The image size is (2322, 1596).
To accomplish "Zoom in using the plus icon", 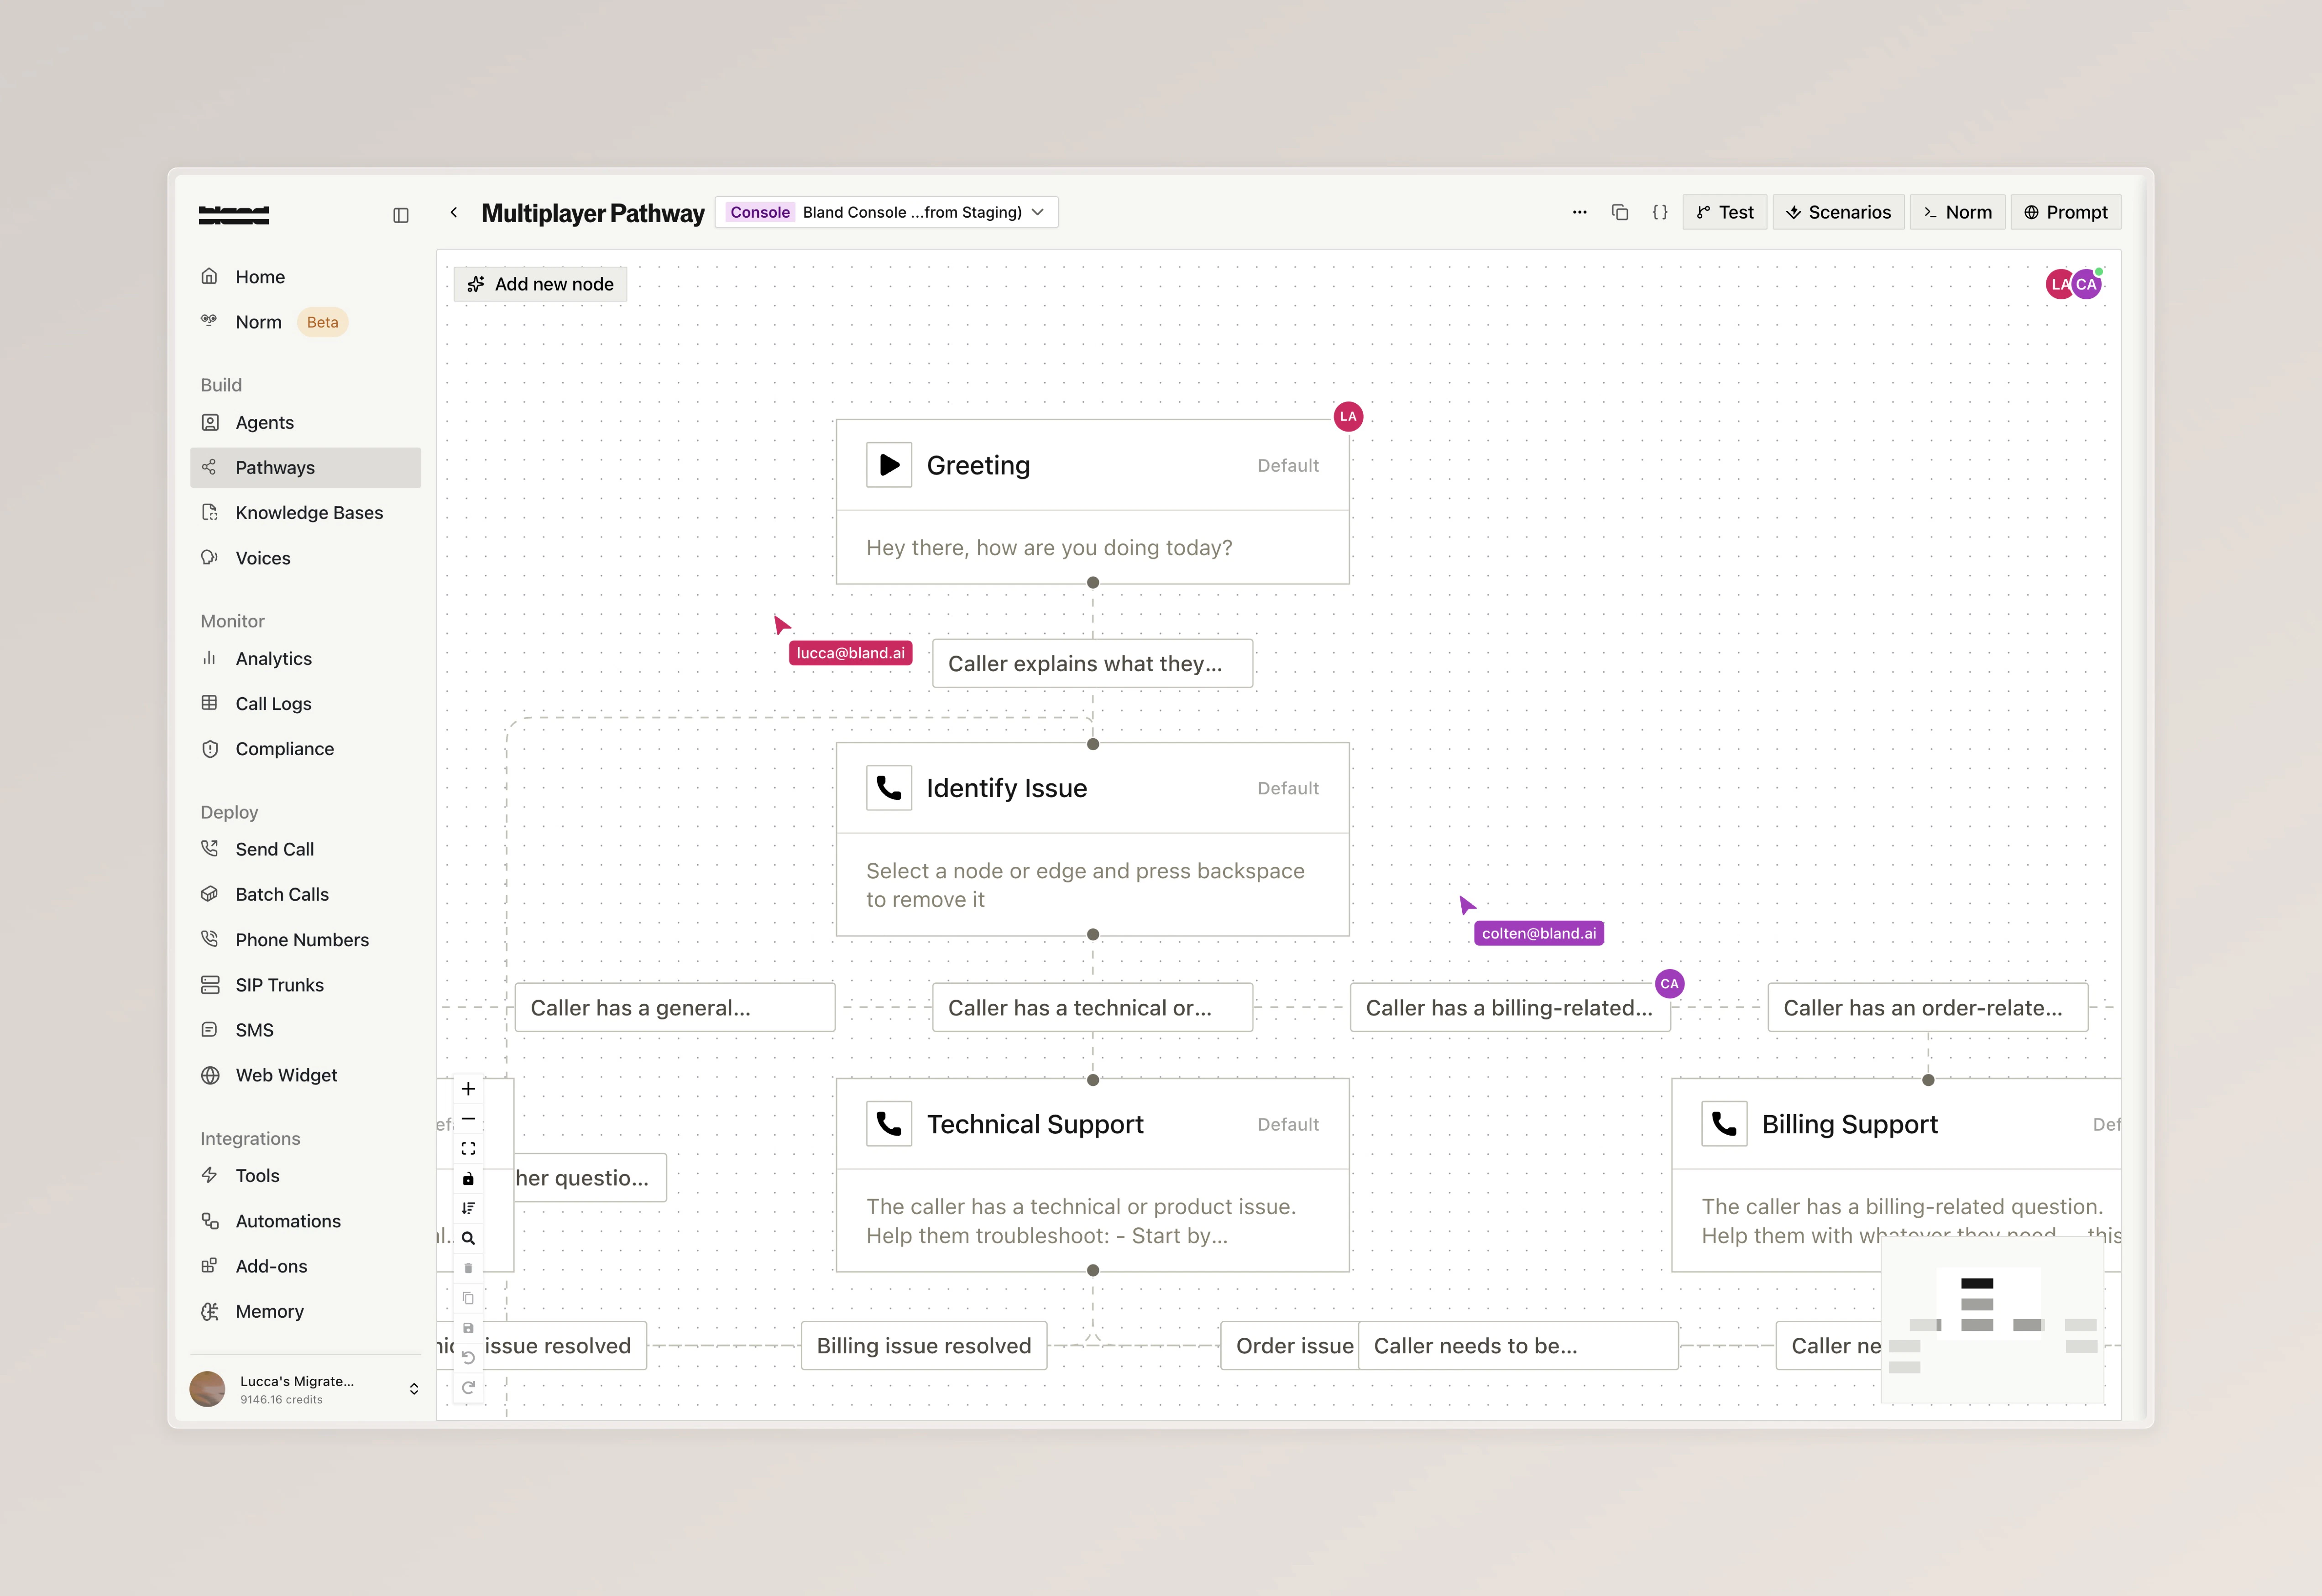I will click(x=468, y=1089).
